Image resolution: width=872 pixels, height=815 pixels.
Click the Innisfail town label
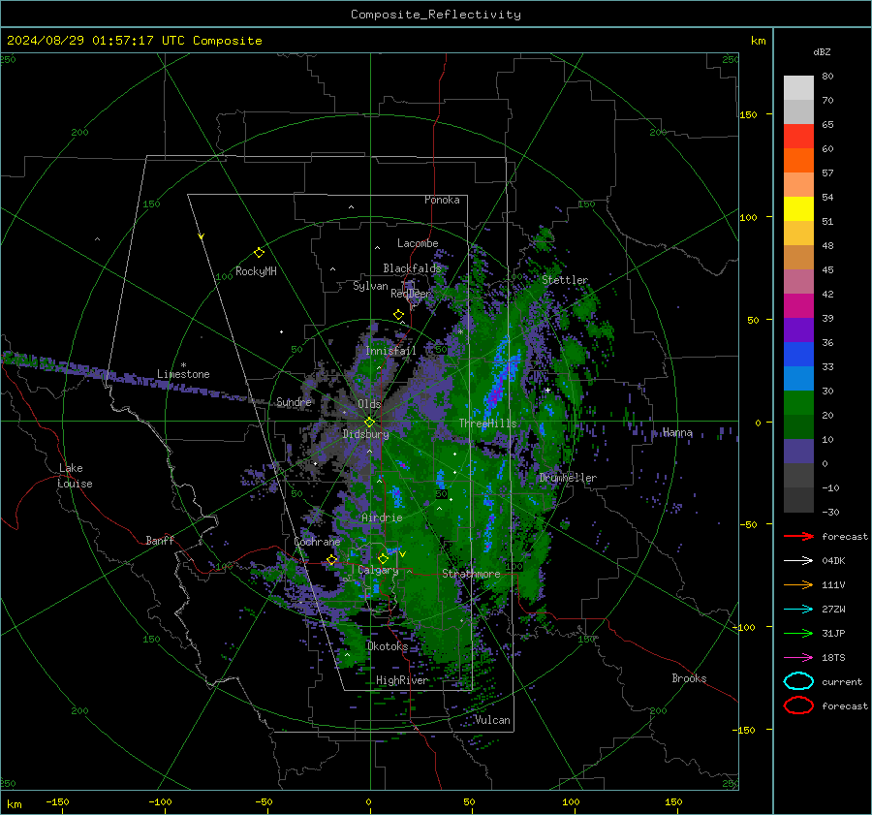click(391, 351)
